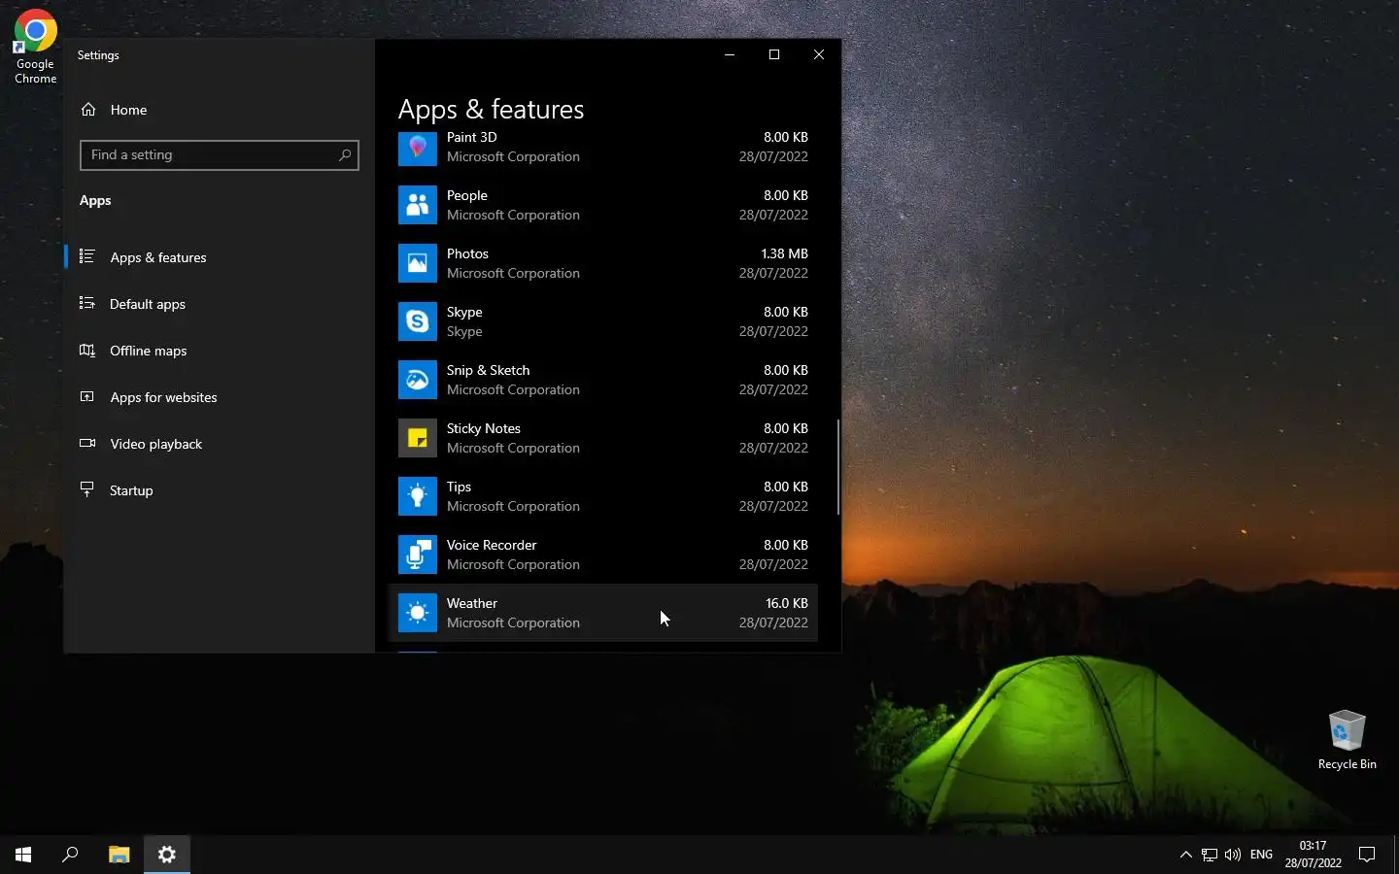Click the Startup sidebar icon
The height and width of the screenshot is (874, 1399).
[87, 489]
